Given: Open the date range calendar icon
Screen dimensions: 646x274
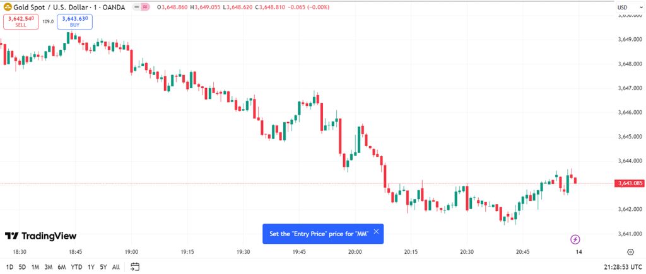Looking at the screenshot, I should point(135,266).
